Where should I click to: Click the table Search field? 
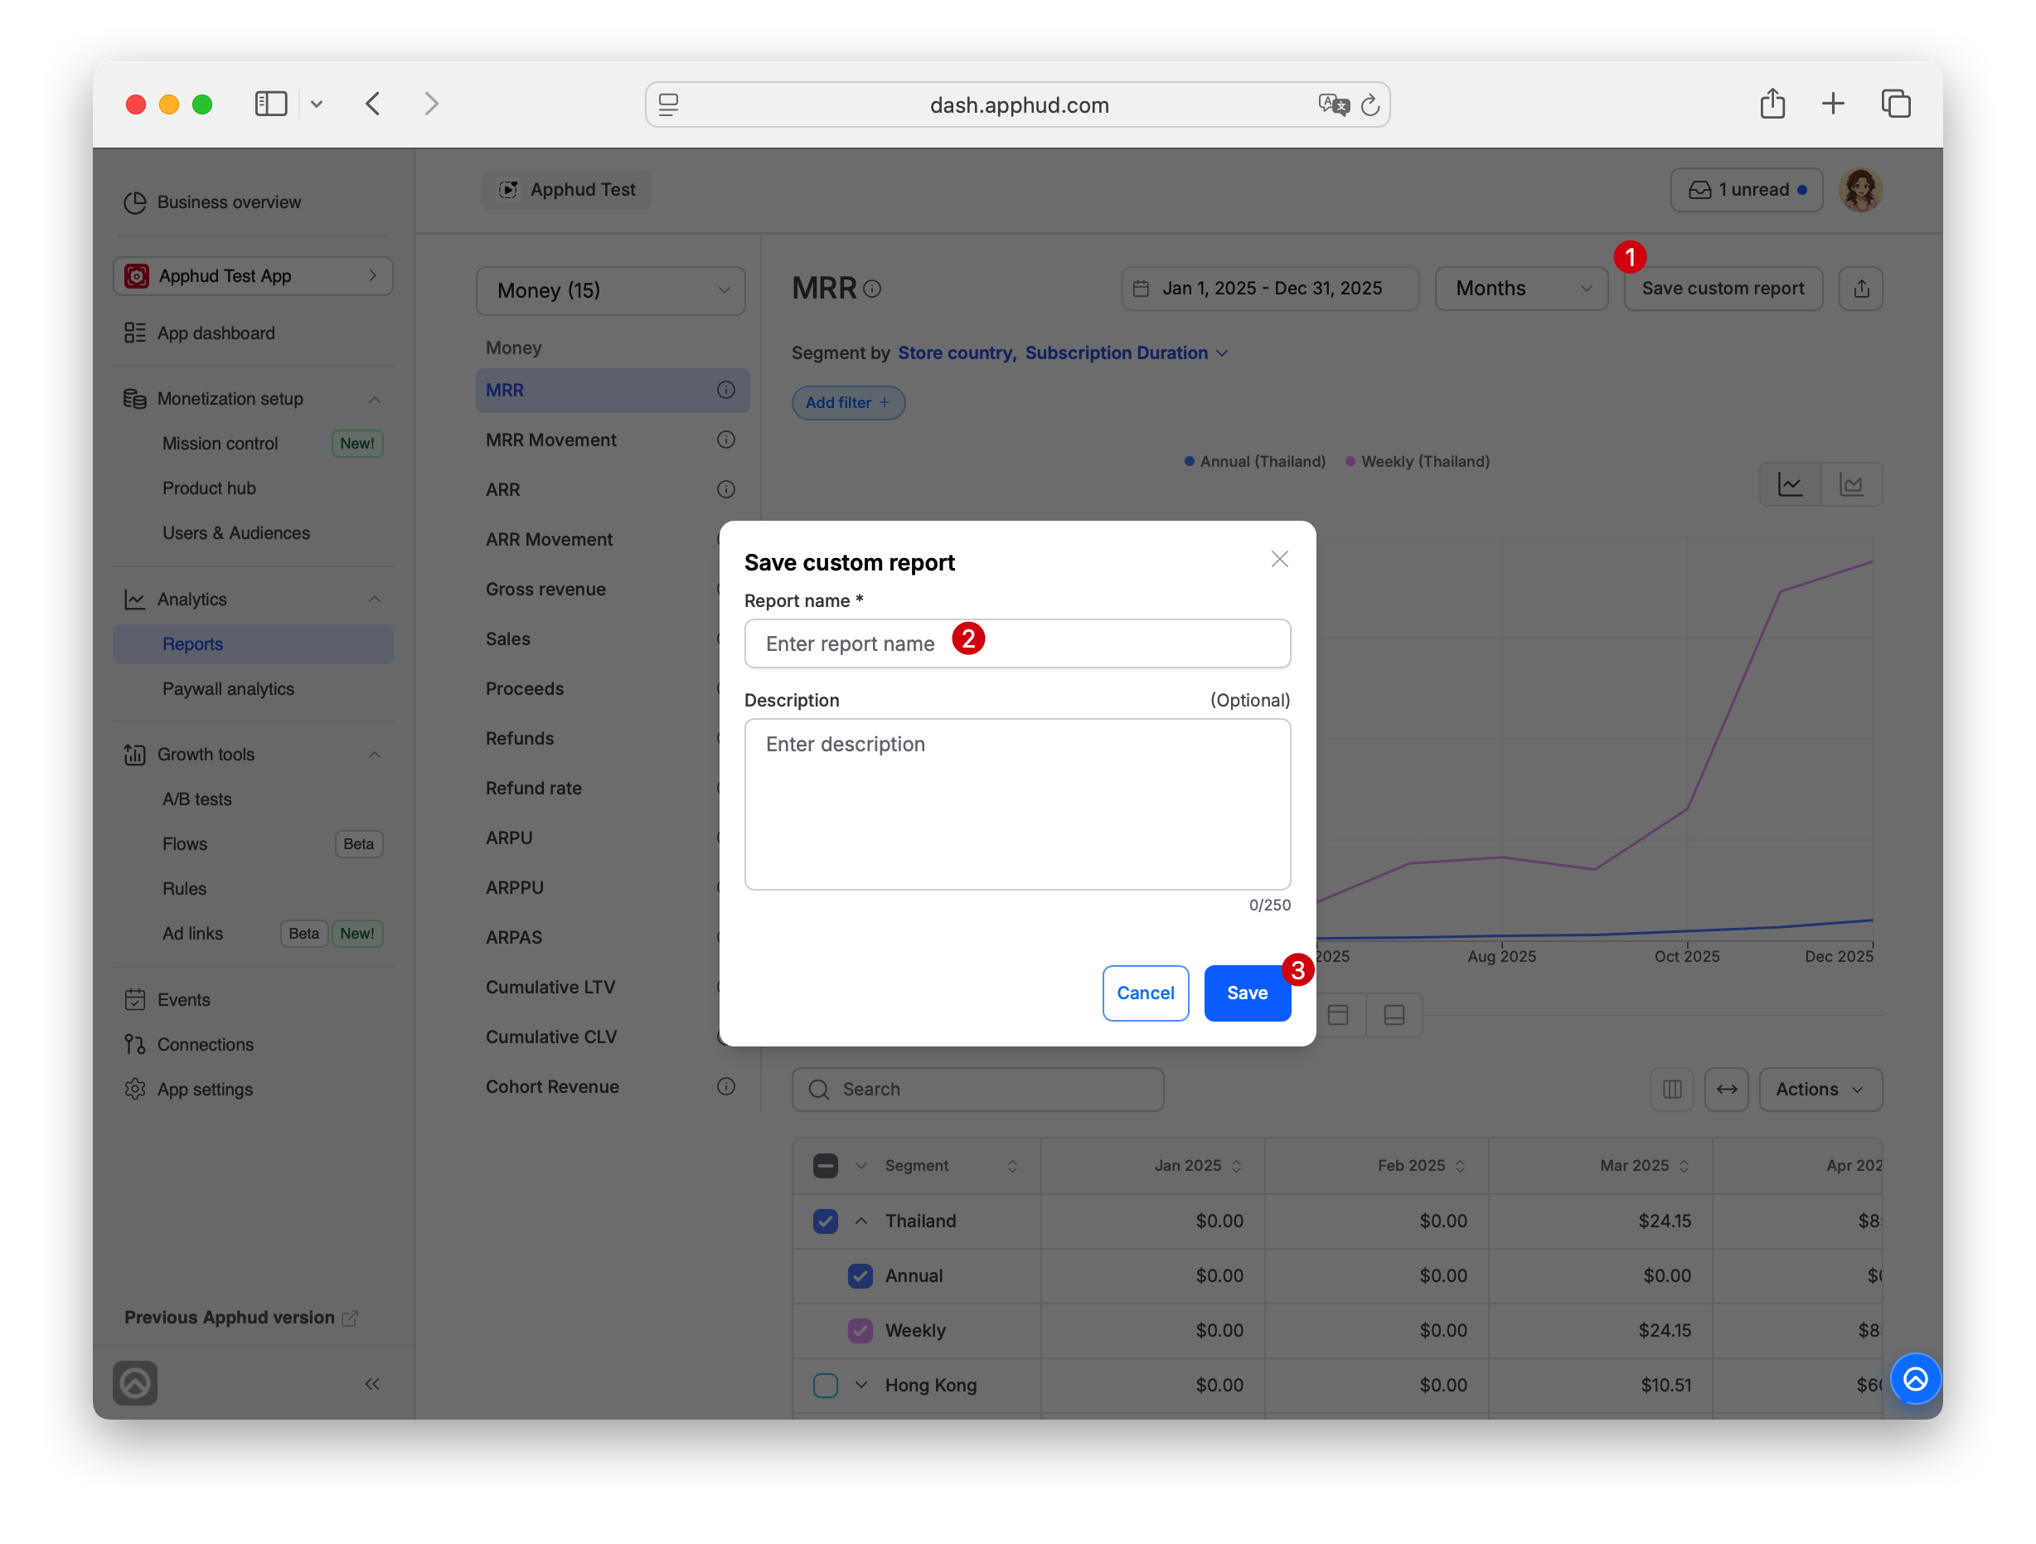tap(977, 1090)
